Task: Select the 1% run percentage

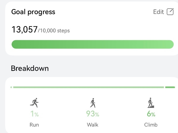Action: tap(34, 114)
